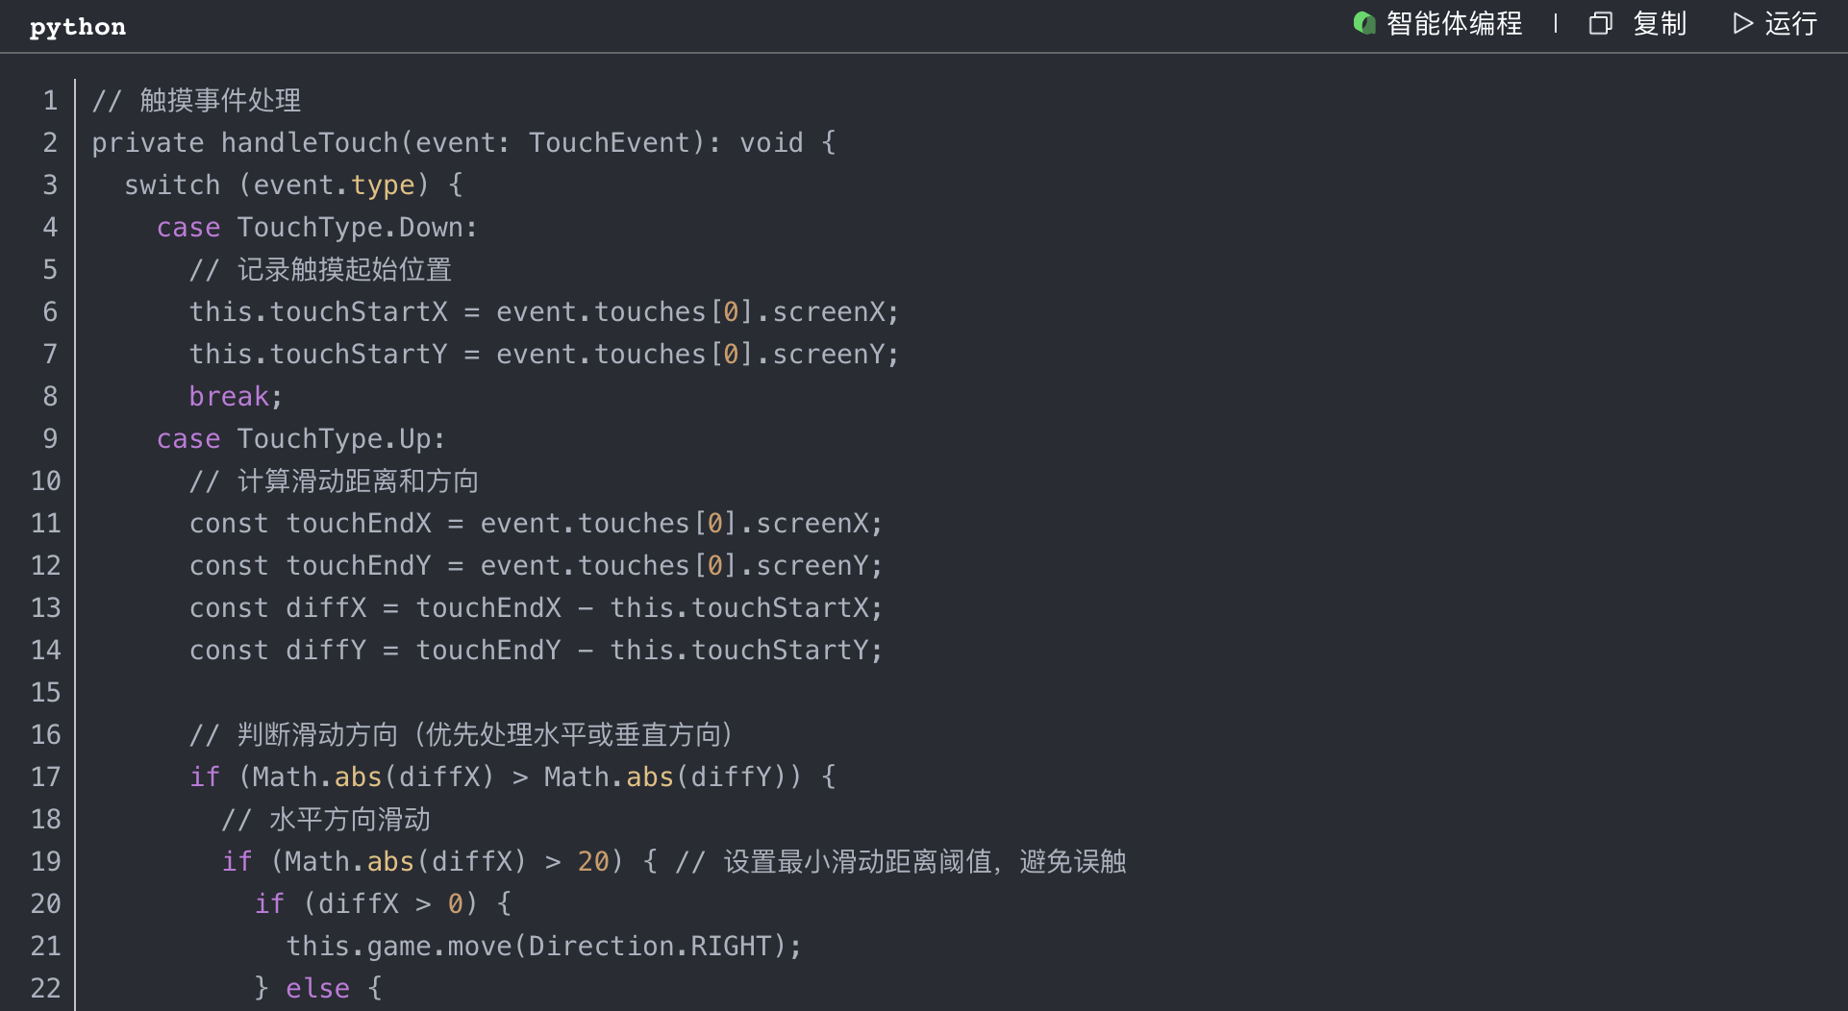Click the break keyword on line 8
This screenshot has height=1011, width=1848.
point(229,396)
